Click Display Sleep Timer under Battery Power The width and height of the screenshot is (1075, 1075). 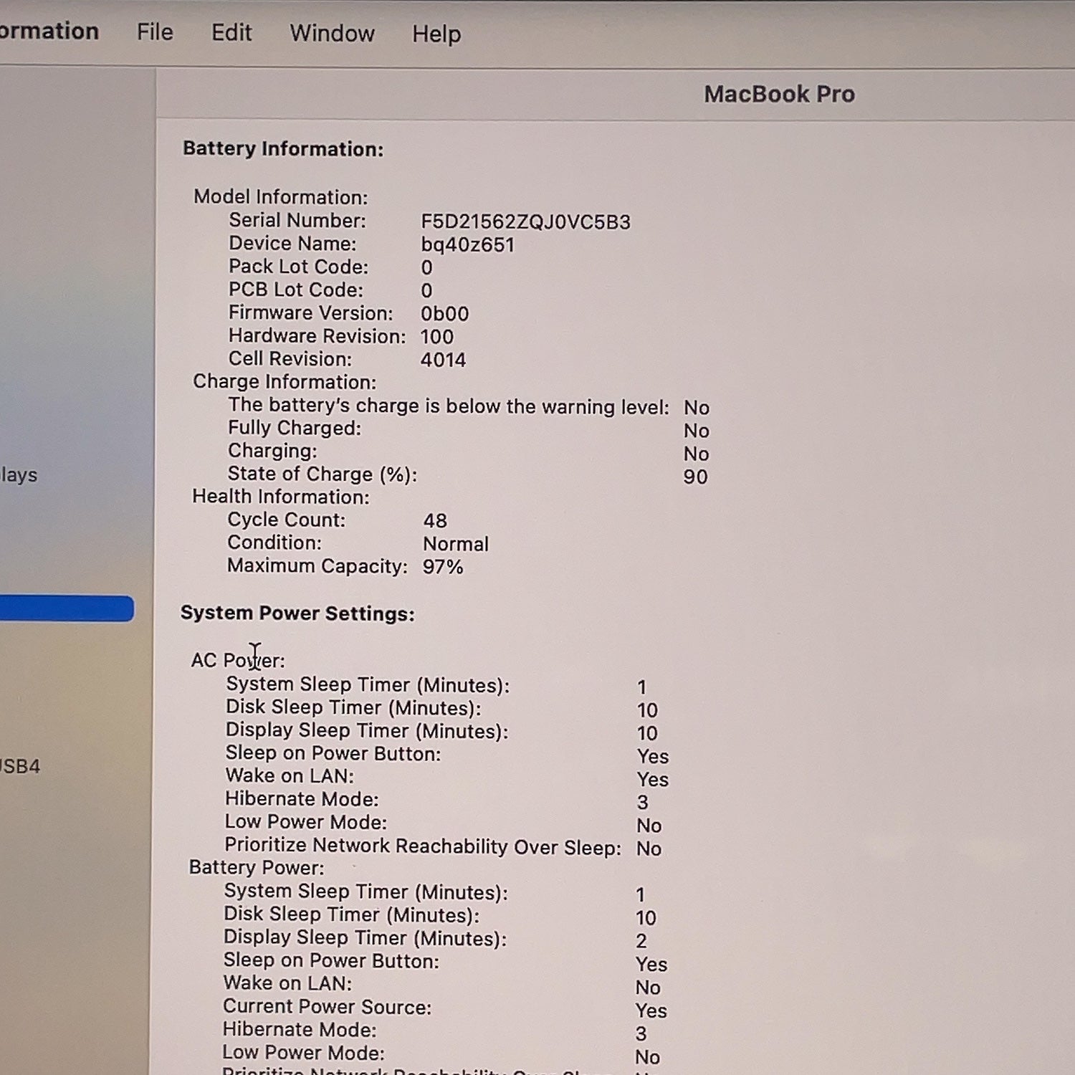(365, 938)
